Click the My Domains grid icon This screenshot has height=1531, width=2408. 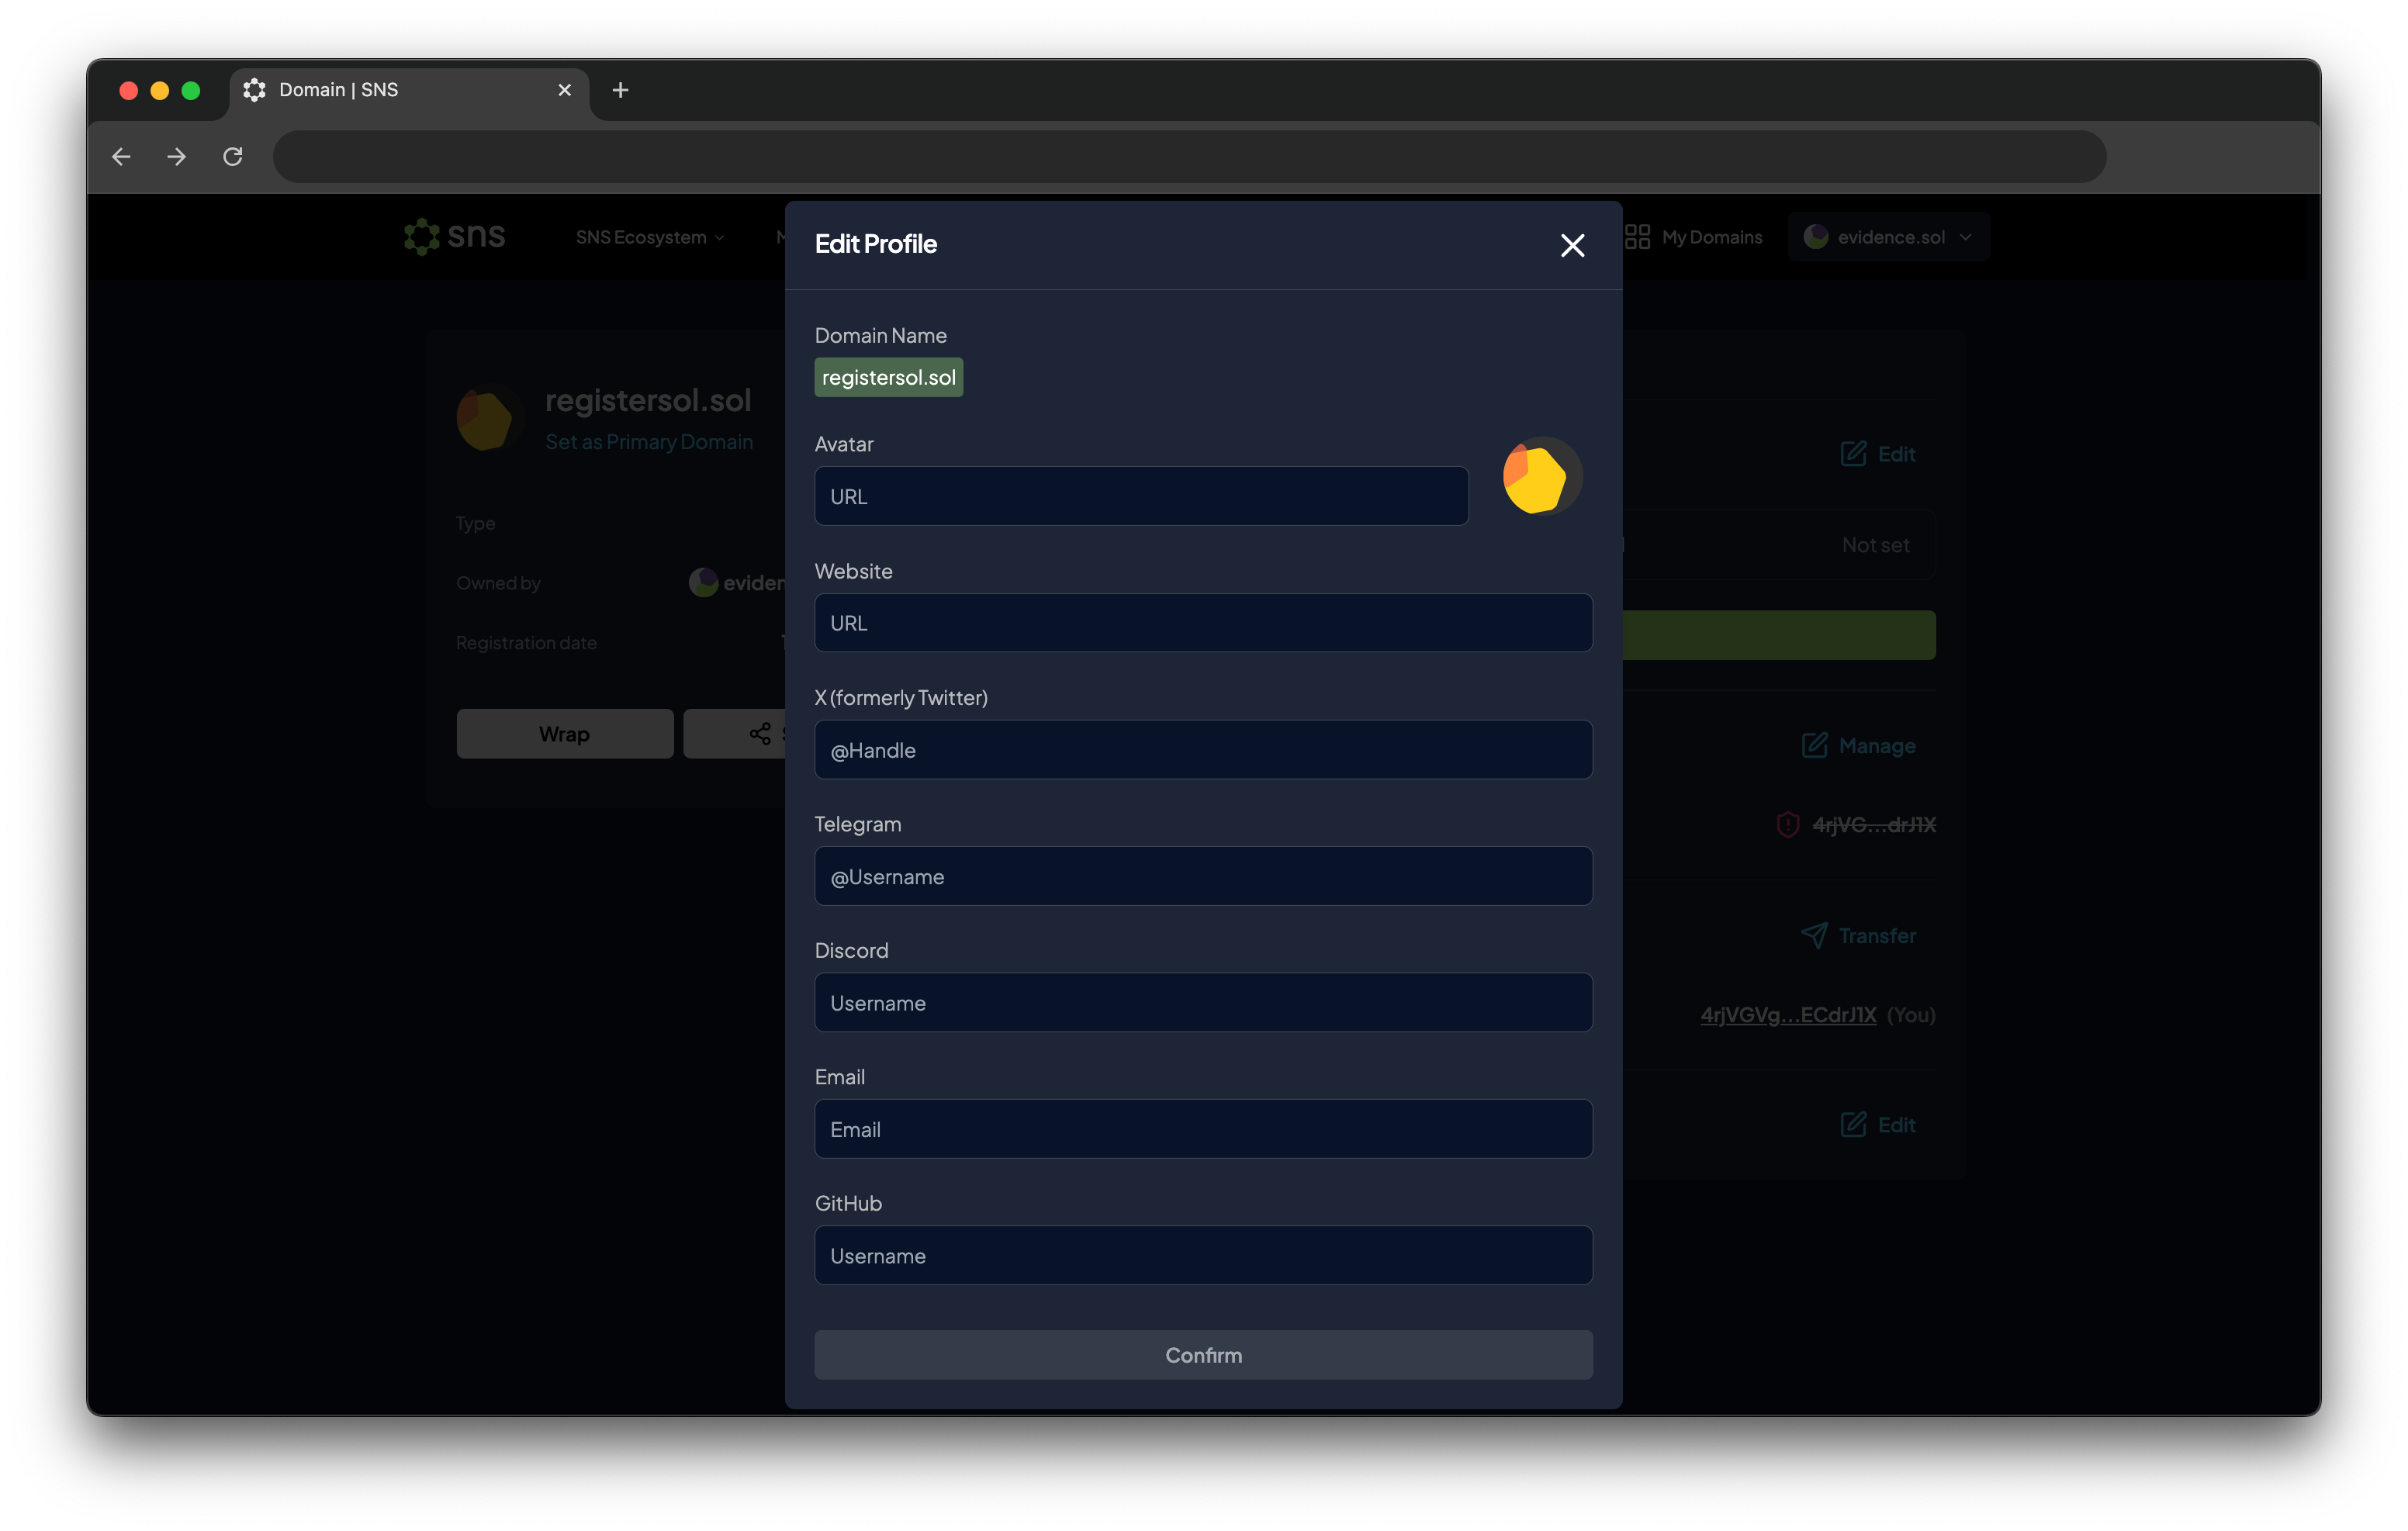1637,237
